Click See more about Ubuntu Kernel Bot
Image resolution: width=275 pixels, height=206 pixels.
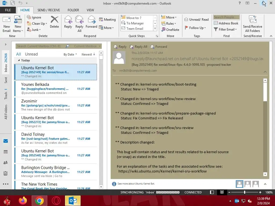136,183
